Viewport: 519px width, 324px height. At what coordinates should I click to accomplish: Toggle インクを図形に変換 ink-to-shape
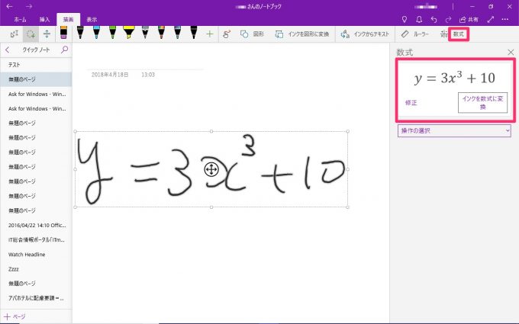(x=302, y=34)
